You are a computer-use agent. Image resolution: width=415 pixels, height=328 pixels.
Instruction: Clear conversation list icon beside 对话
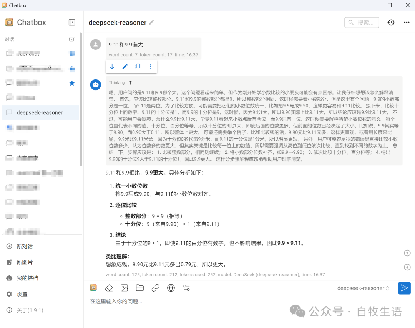point(71,40)
